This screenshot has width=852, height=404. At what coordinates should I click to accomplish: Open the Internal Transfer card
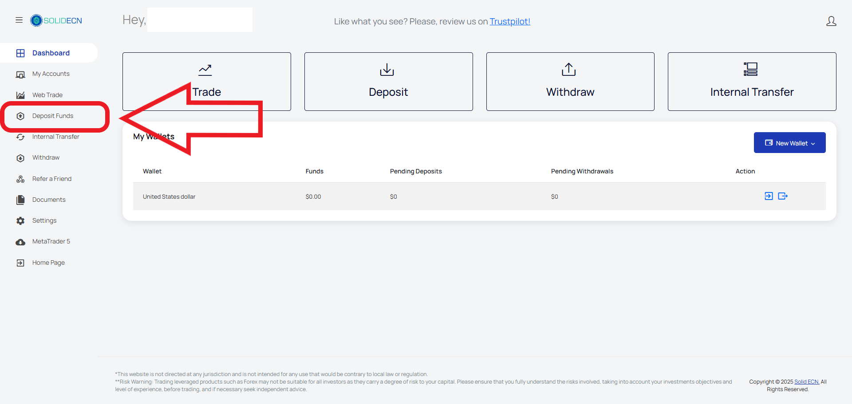752,82
